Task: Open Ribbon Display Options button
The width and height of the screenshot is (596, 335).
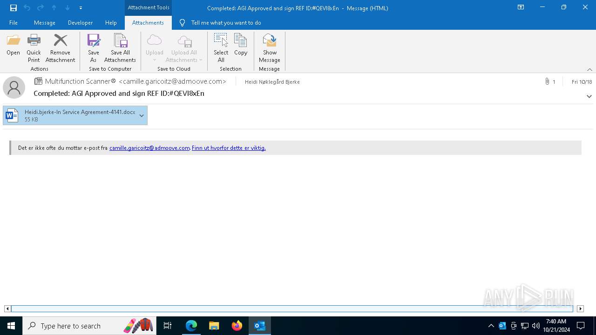Action: pyautogui.click(x=521, y=7)
